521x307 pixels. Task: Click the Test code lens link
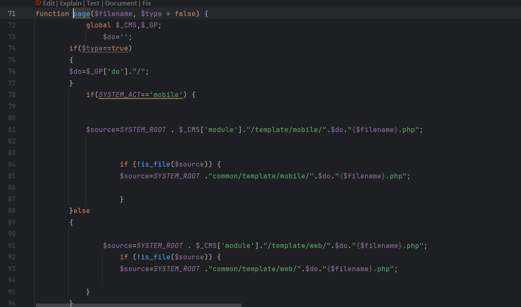pos(93,3)
